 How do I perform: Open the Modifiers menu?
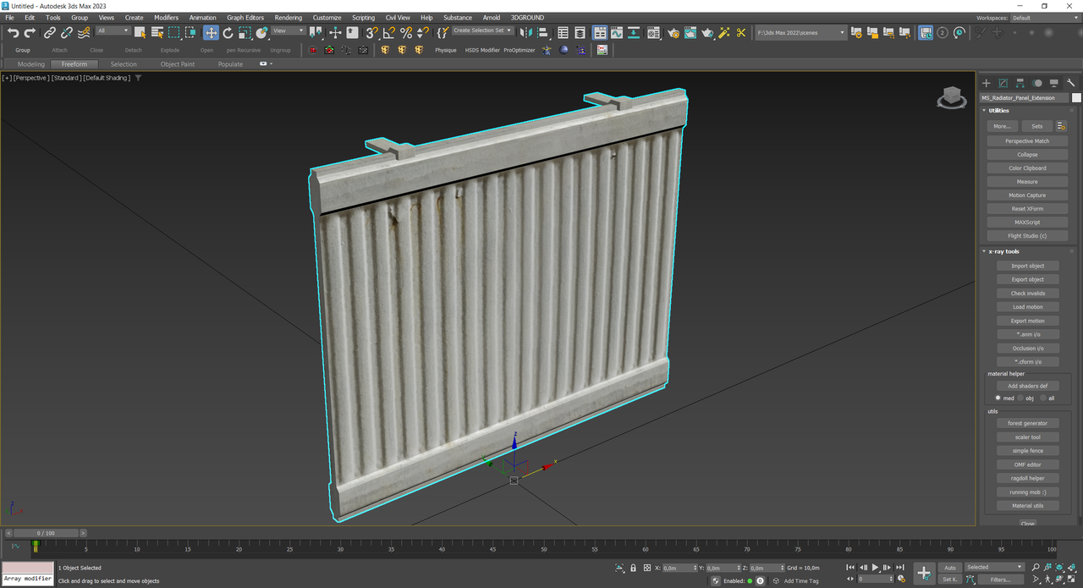(x=166, y=17)
